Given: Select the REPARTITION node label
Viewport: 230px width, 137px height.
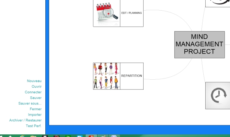Looking at the screenshot, I should [x=132, y=76].
